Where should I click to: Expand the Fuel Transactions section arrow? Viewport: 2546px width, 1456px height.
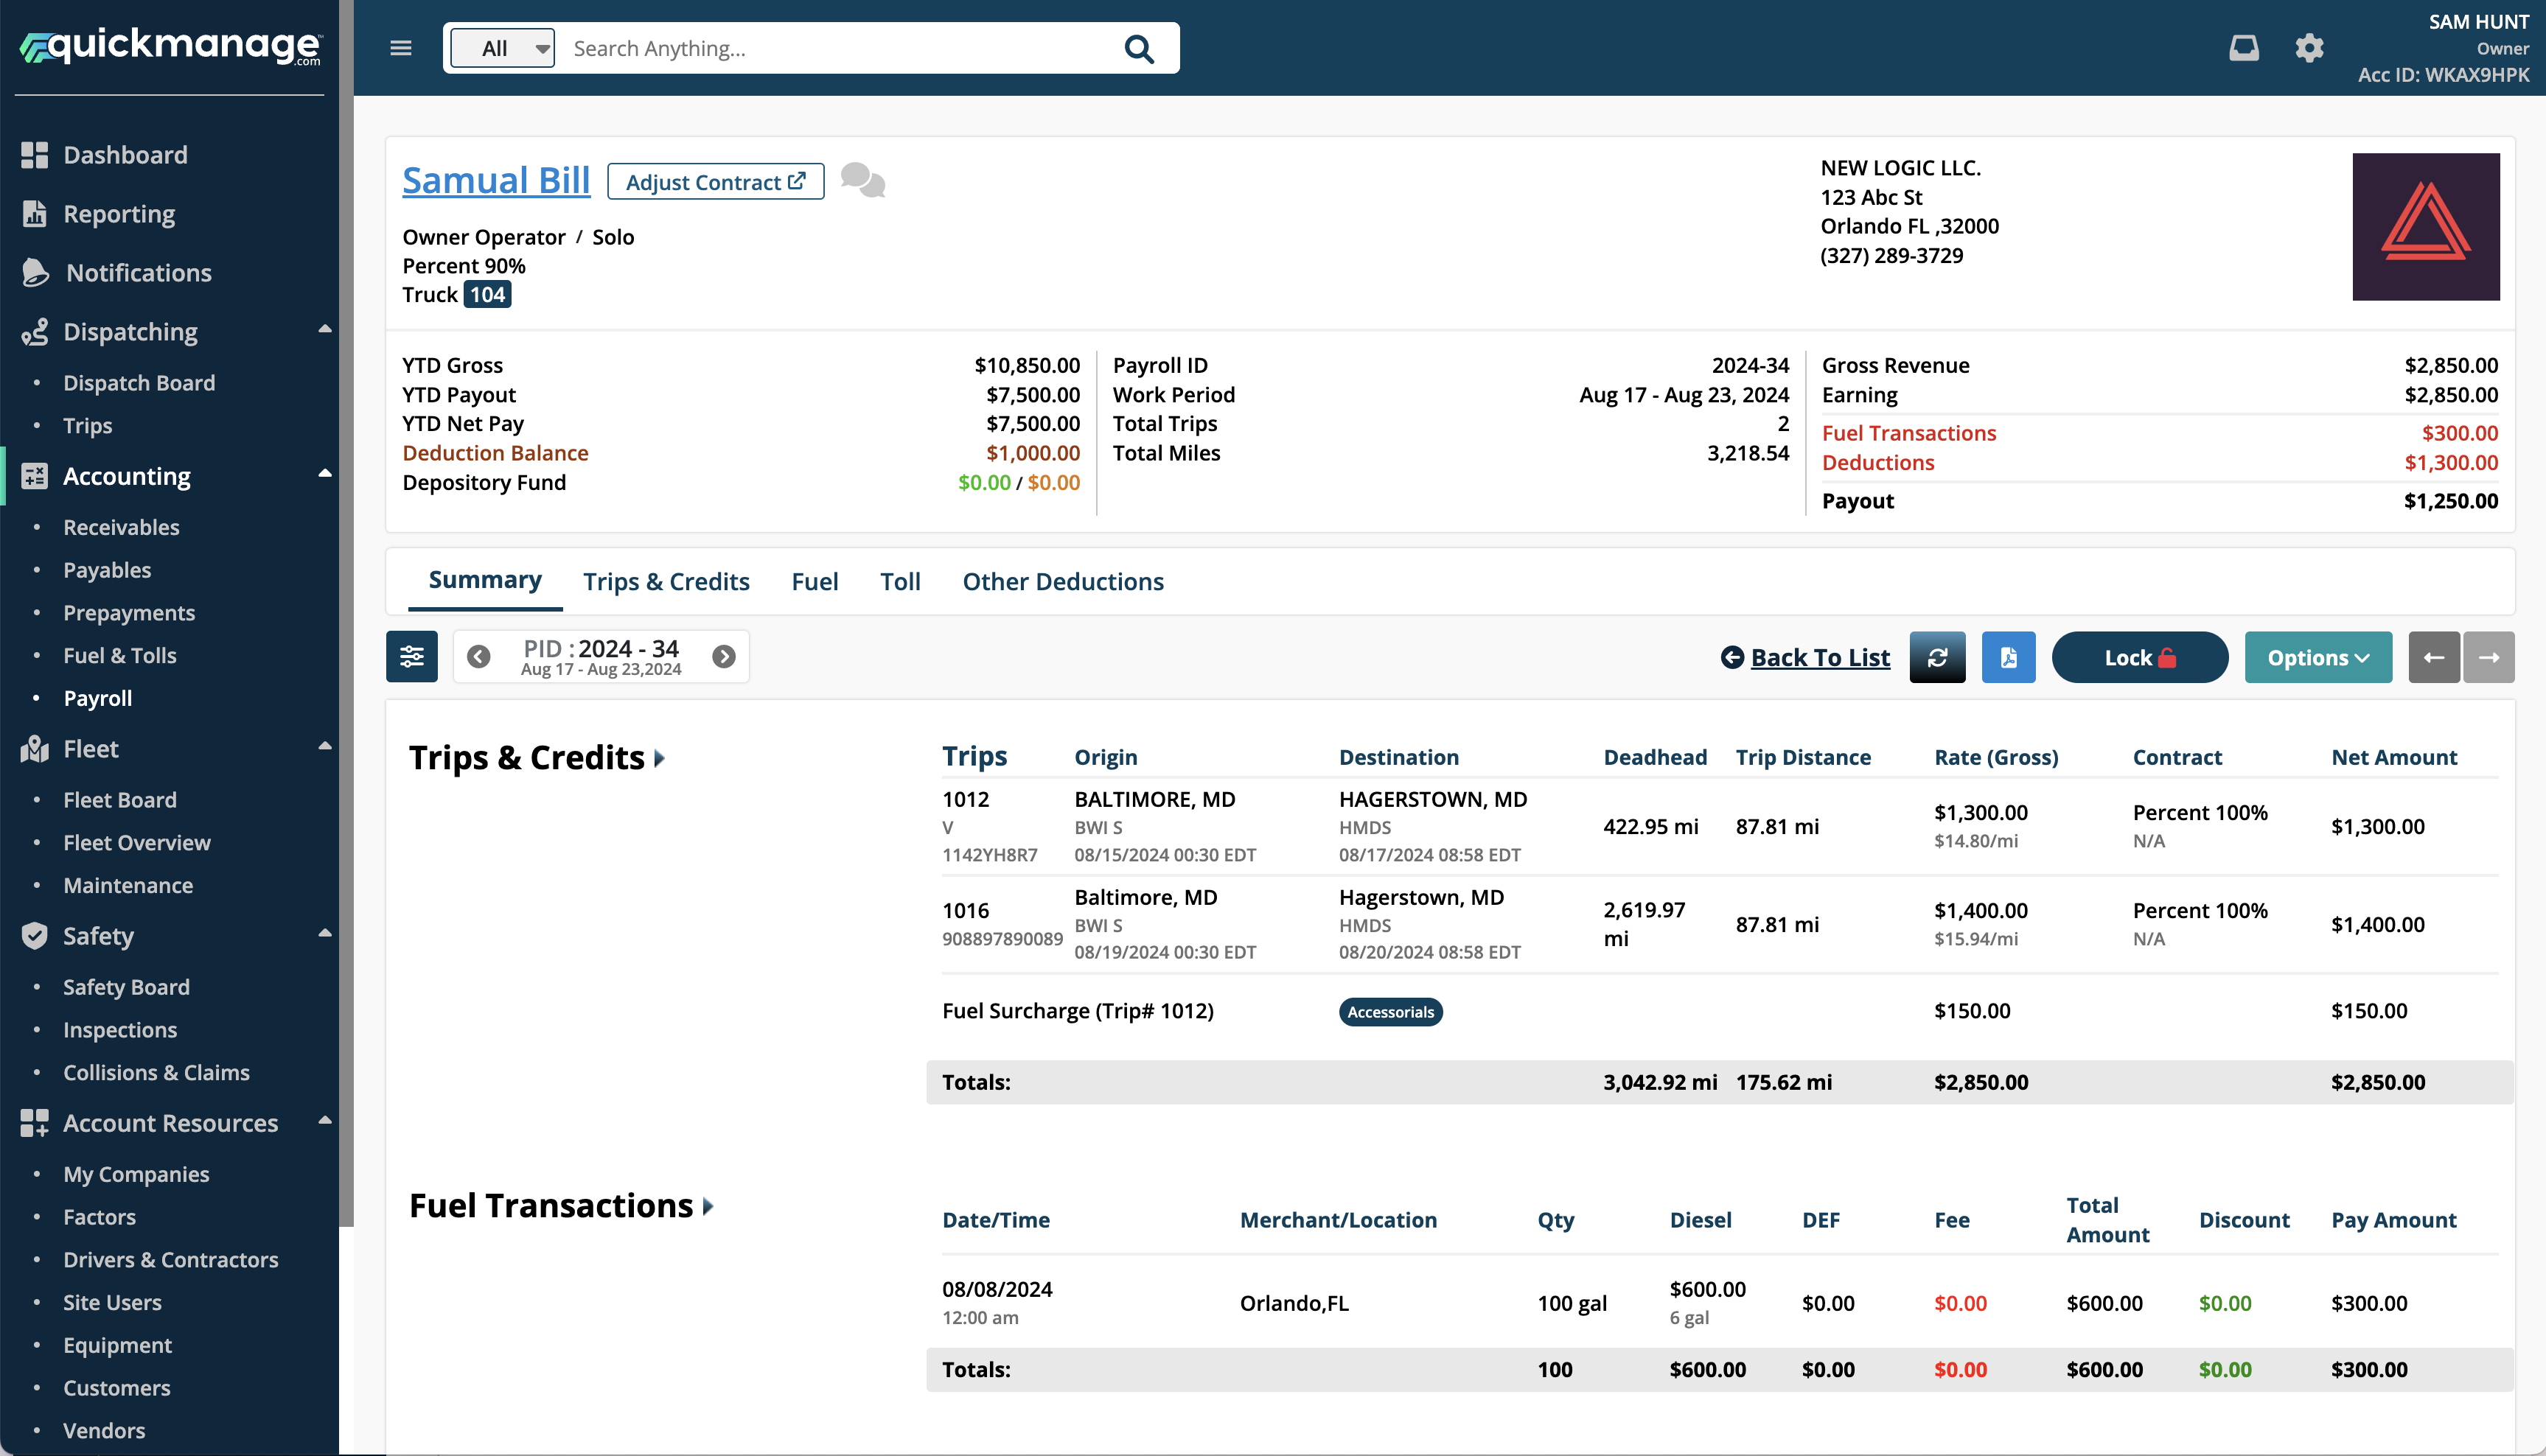708,1206
